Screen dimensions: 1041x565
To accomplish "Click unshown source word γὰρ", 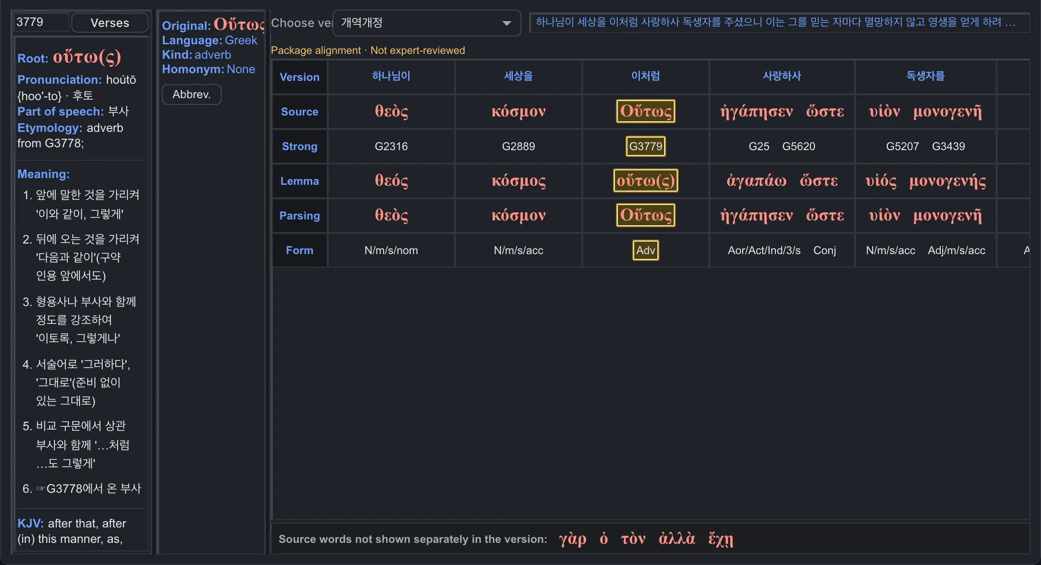I will point(573,539).
